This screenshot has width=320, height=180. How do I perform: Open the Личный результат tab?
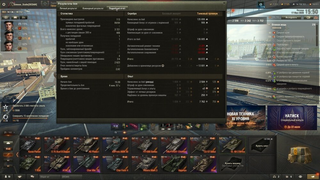click(68, 8)
